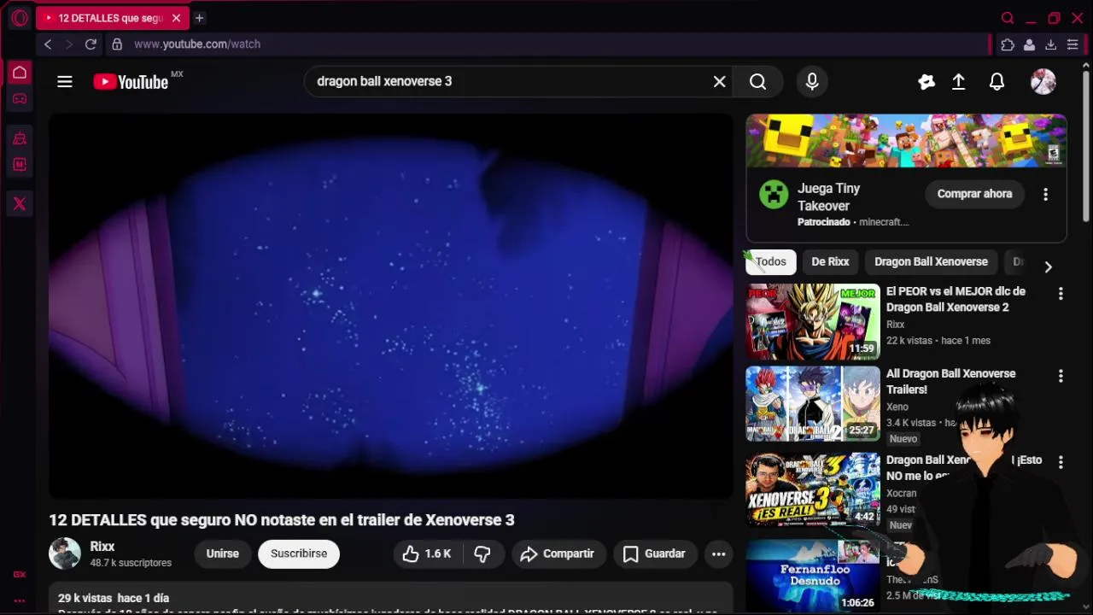Image resolution: width=1093 pixels, height=615 pixels.
Task: Open GX Corner gamepad icon in sidebar
Action: (20, 99)
